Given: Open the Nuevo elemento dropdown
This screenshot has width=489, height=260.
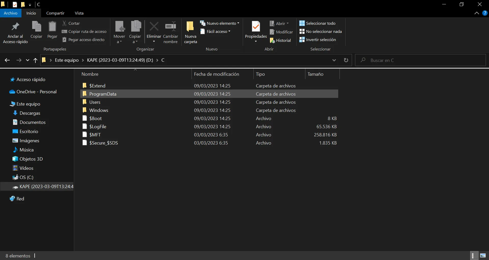Looking at the screenshot, I should [220, 23].
